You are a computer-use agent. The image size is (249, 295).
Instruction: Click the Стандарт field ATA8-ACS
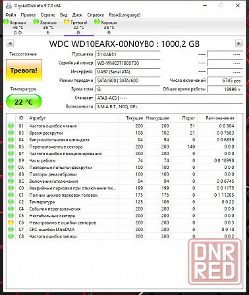169,98
